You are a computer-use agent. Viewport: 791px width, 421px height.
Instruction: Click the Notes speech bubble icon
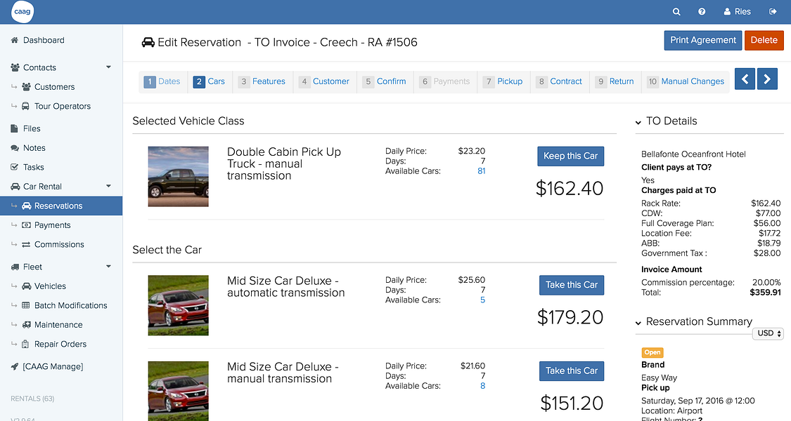[14, 147]
